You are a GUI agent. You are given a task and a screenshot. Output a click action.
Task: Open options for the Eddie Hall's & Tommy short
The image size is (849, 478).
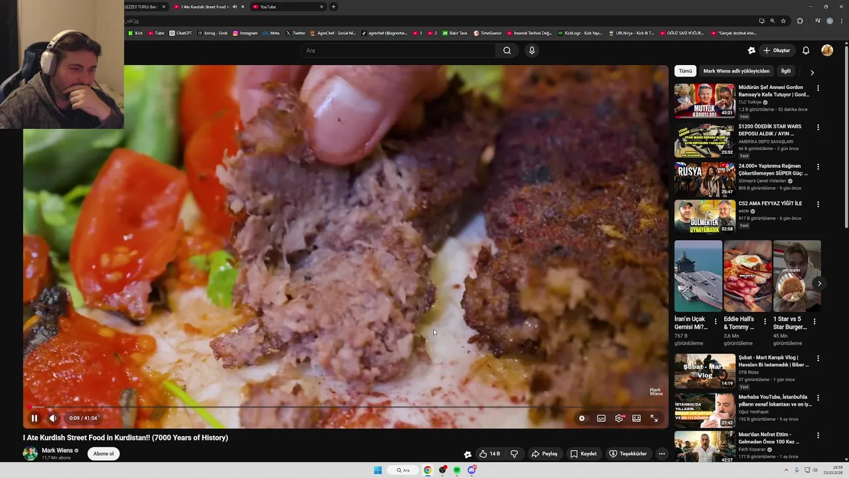765,321
